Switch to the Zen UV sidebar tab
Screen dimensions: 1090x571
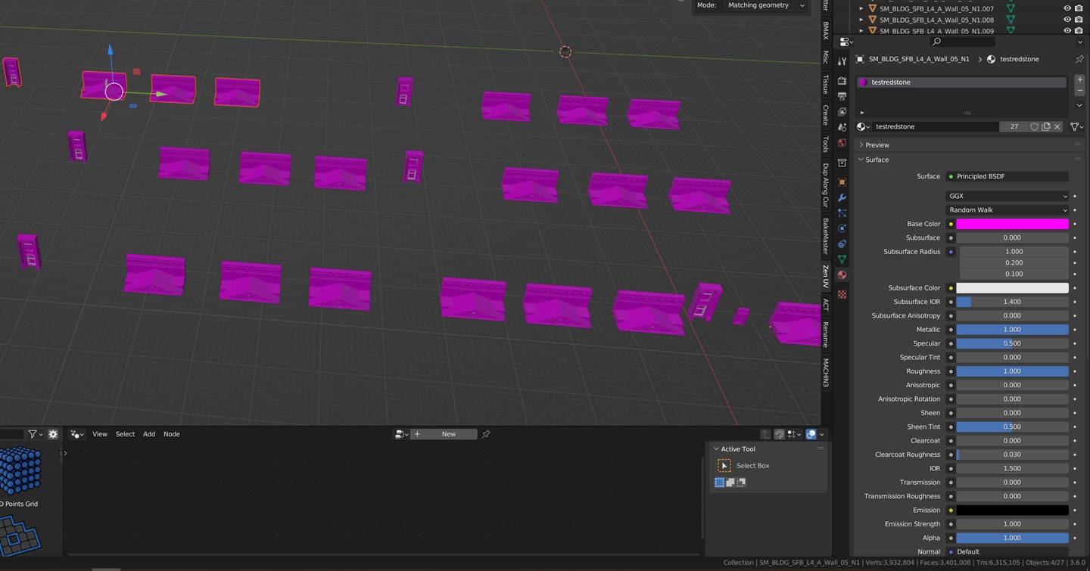[x=826, y=276]
